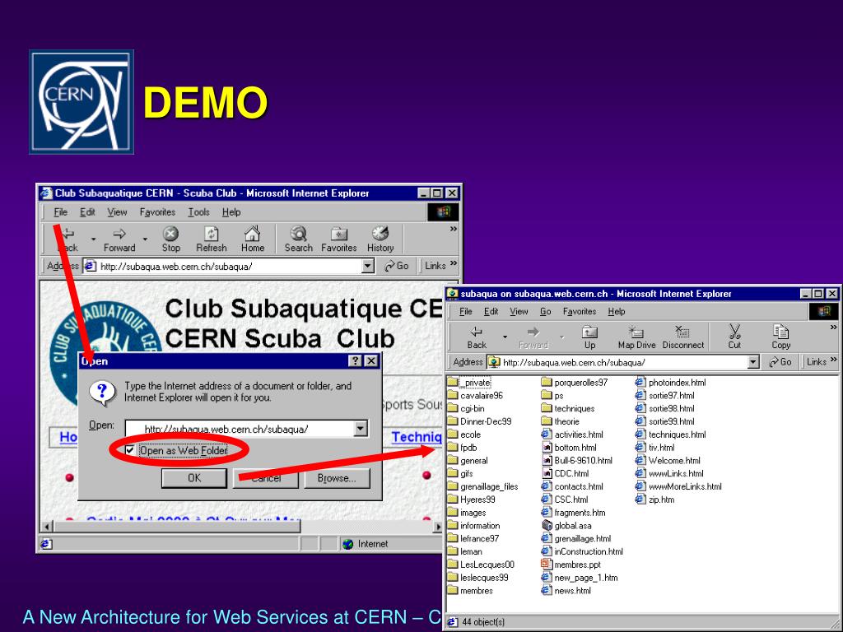Select the cgi-bin folder
Screen dimensions: 843x632
point(466,408)
